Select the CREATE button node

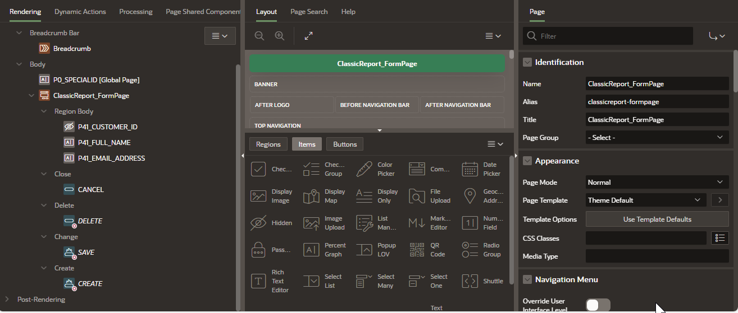(90, 284)
